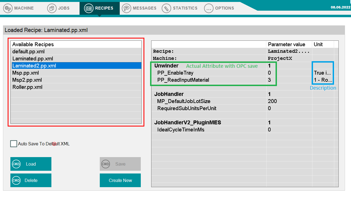This screenshot has width=351, height=206.
Task: Click the Recipes card icon
Action: [89, 8]
